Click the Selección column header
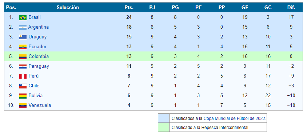Viewport: 307px width, 137px height. coord(68,7)
